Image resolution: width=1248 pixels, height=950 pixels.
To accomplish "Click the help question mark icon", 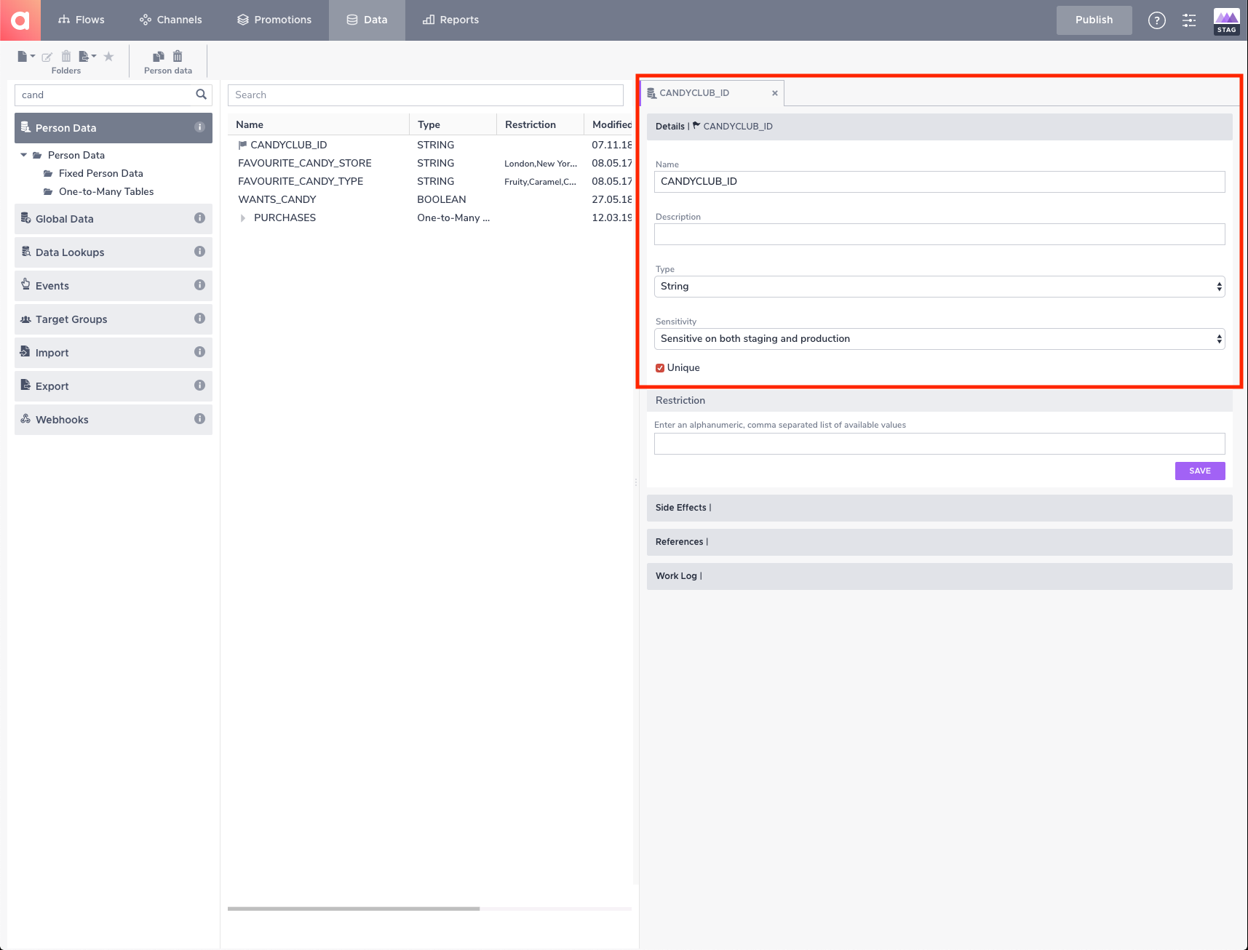I will [x=1156, y=20].
